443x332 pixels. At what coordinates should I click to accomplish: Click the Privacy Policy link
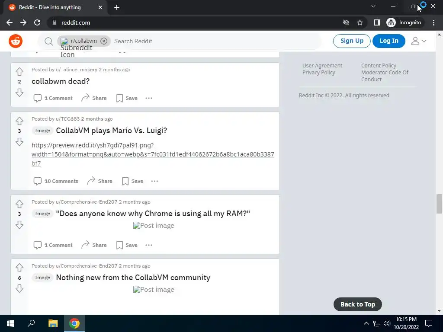point(319,73)
